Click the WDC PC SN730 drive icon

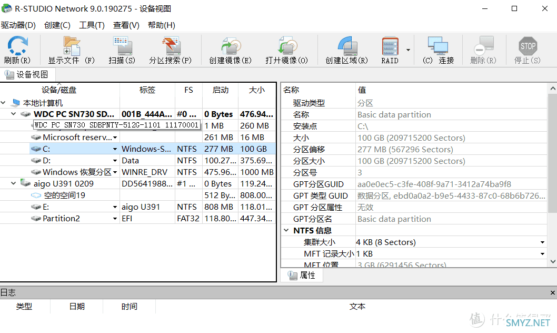[25, 114]
